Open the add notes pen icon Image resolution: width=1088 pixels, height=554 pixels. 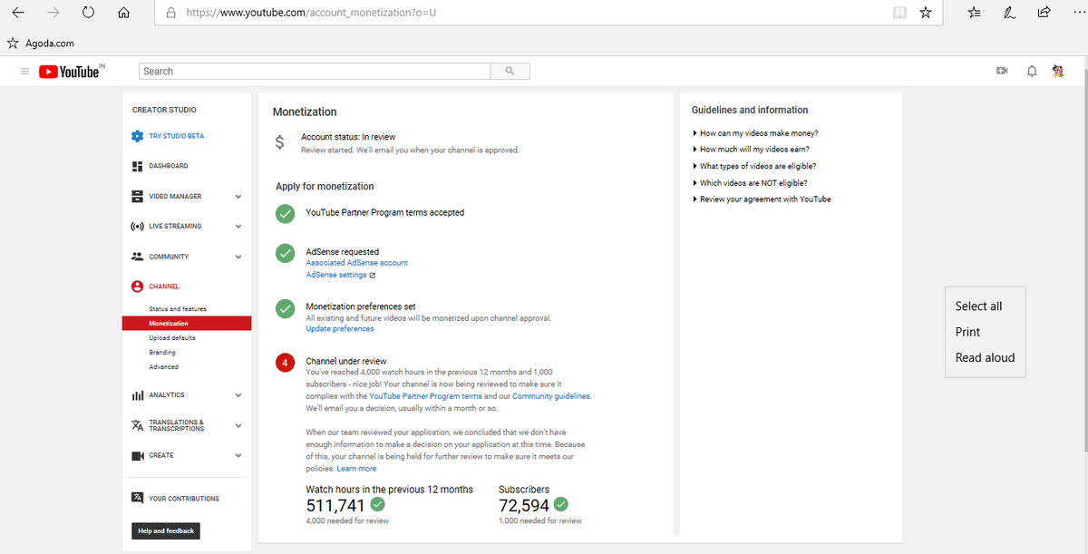tap(1009, 14)
